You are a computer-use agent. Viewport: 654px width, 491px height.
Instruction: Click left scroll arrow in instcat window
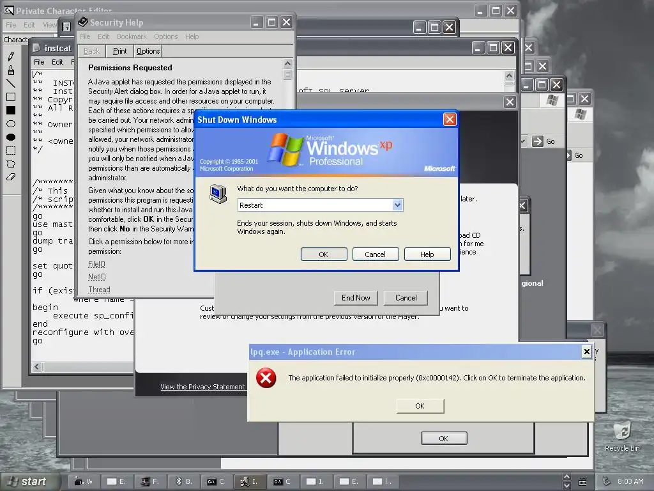pyautogui.click(x=37, y=366)
